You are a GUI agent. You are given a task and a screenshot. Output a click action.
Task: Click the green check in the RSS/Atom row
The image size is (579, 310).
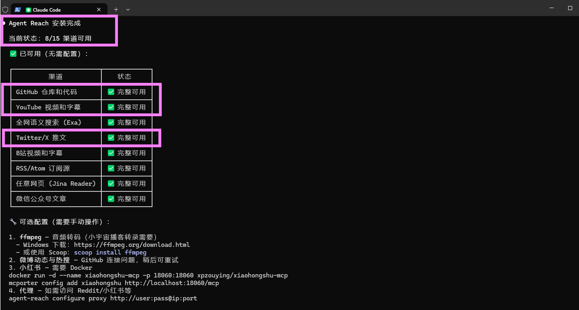[111, 168]
